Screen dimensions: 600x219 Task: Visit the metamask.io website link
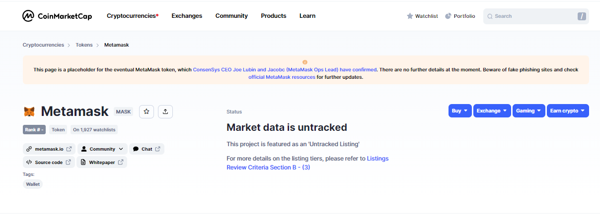click(x=49, y=149)
